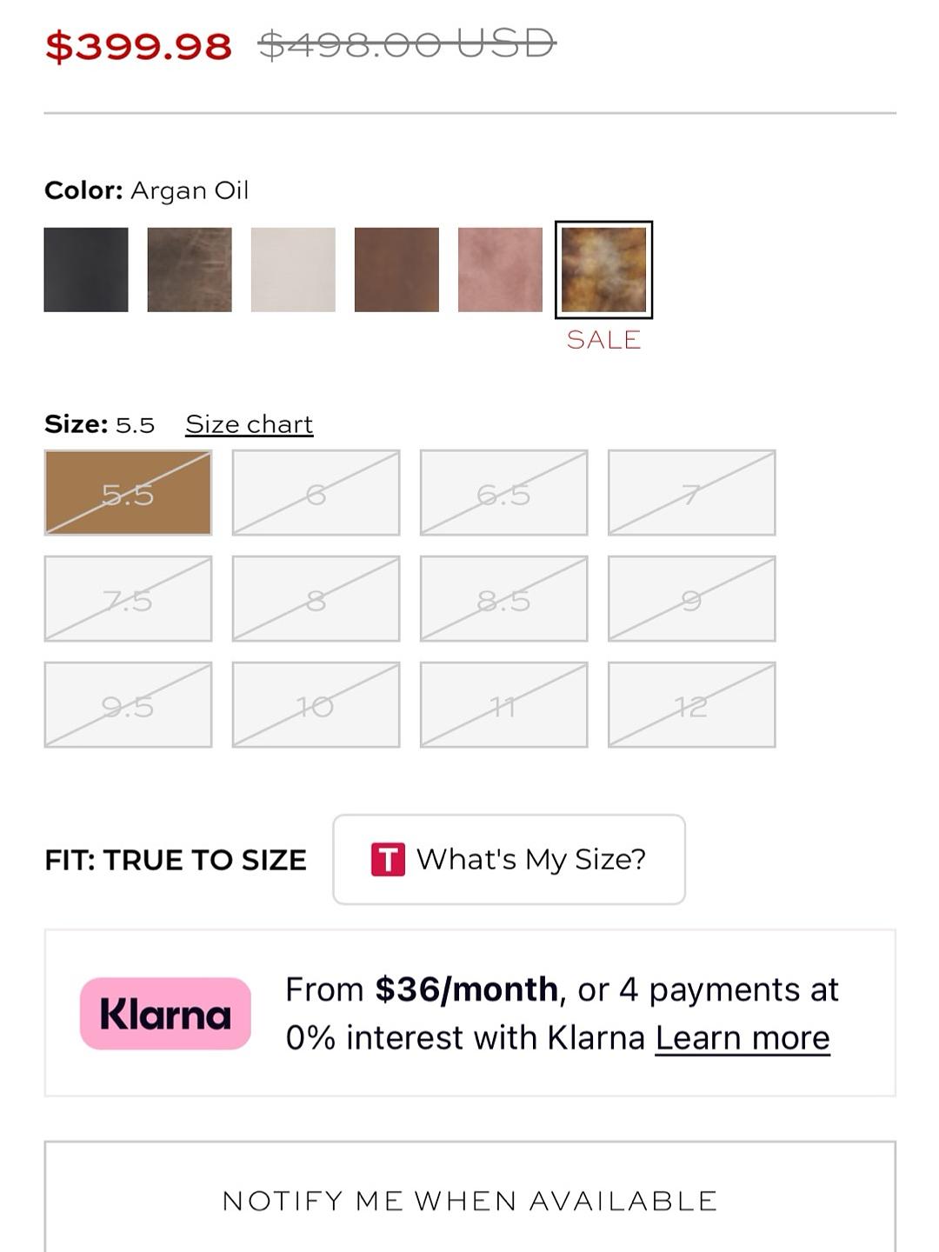The image size is (939, 1252).
Task: Select size 10 box
Action: pyautogui.click(x=316, y=704)
